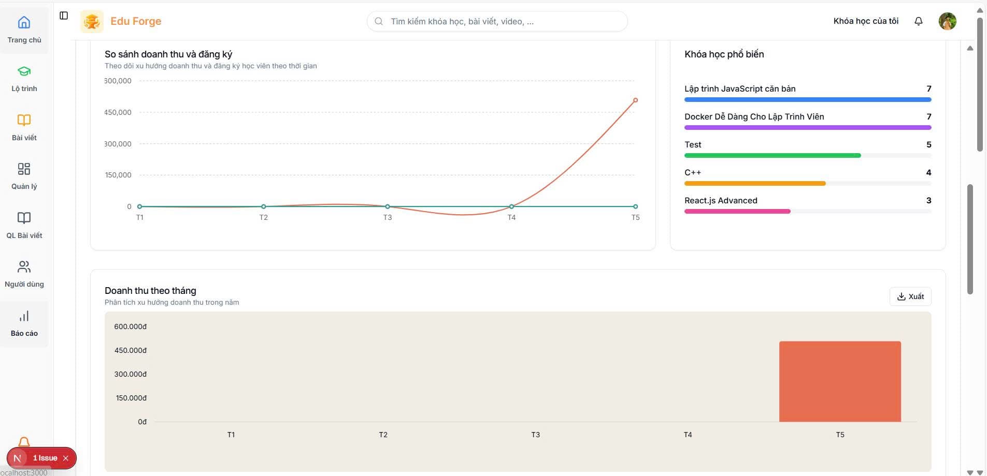Click the T4 data point on line chart

pos(511,206)
